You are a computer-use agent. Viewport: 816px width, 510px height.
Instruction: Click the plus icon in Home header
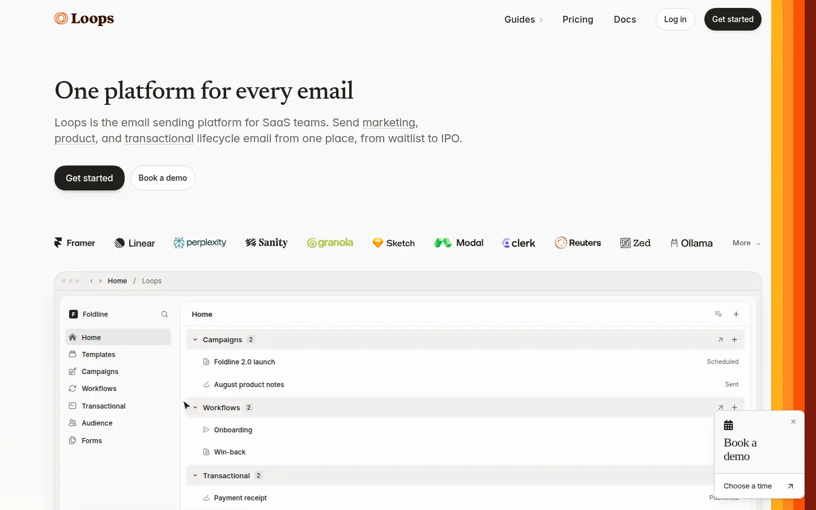pyautogui.click(x=736, y=314)
